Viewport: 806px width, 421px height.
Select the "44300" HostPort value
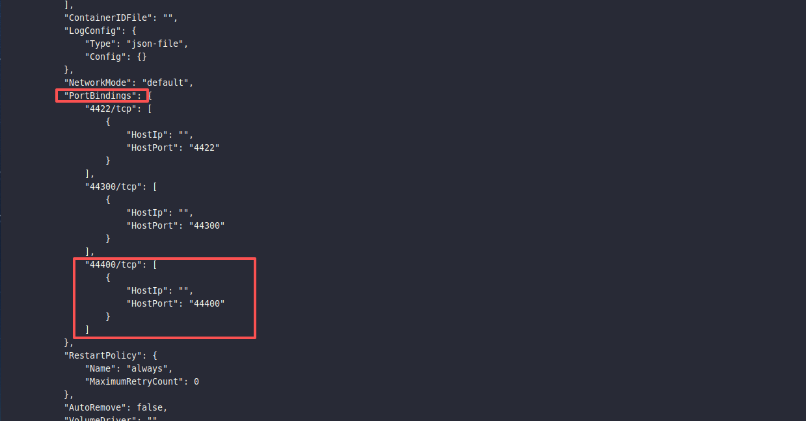[206, 225]
